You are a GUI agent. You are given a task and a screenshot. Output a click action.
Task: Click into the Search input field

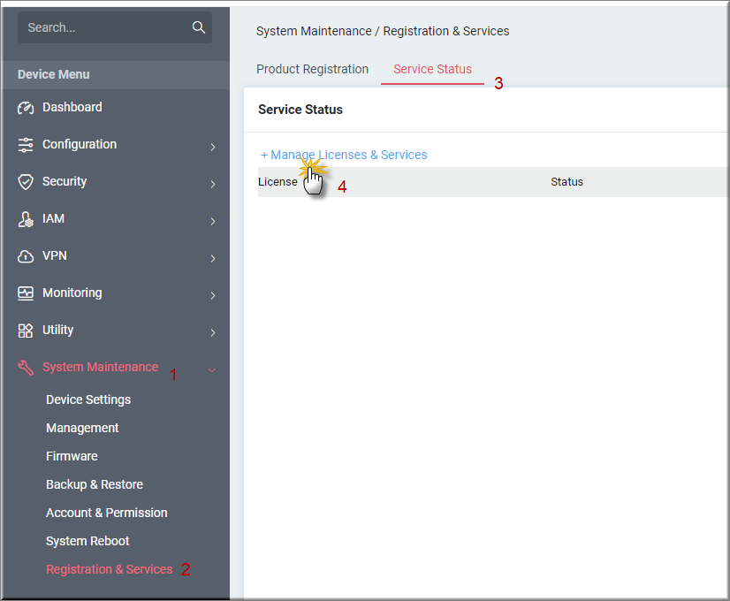[x=102, y=27]
